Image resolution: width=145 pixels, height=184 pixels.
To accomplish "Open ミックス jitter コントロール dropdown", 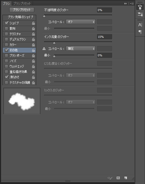I will click(x=80, y=102).
